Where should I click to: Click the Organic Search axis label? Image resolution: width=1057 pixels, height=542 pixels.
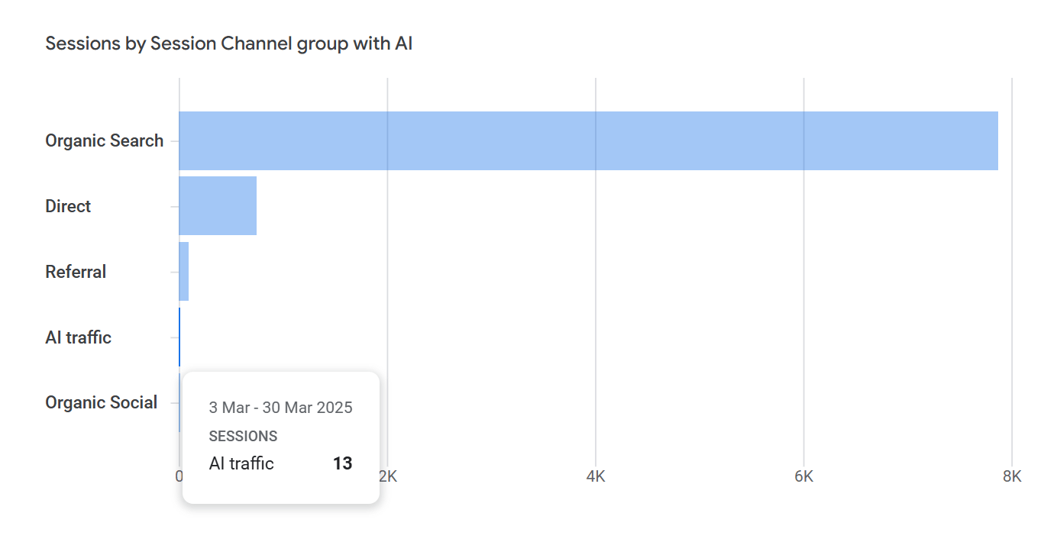[104, 140]
